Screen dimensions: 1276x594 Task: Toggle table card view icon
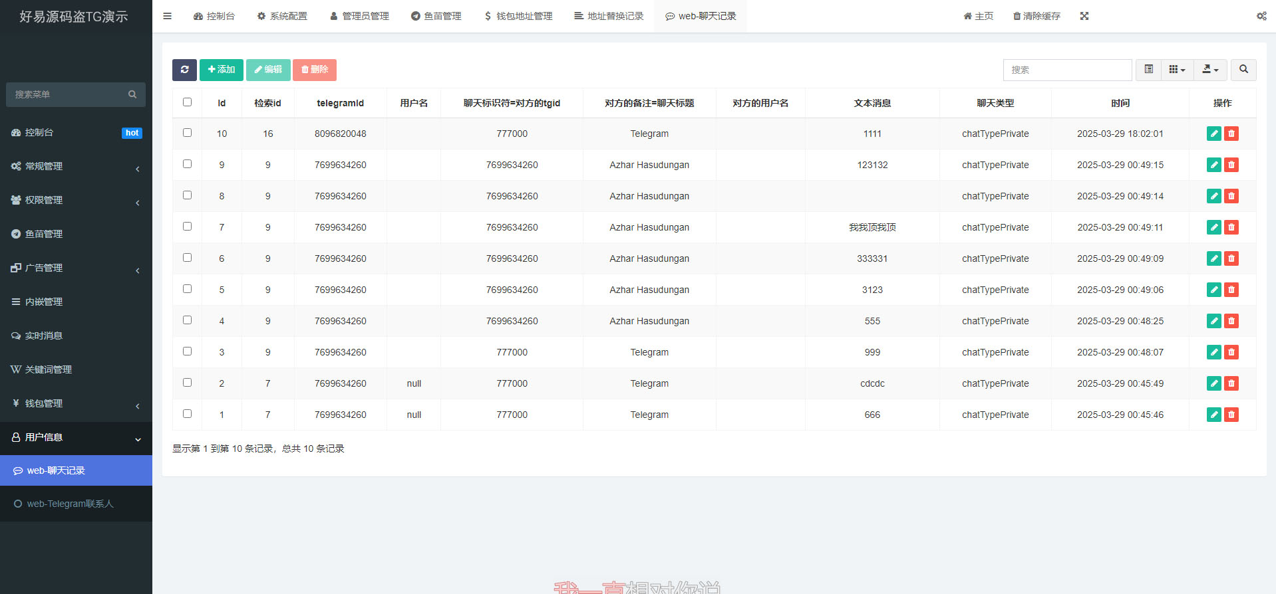point(1148,70)
